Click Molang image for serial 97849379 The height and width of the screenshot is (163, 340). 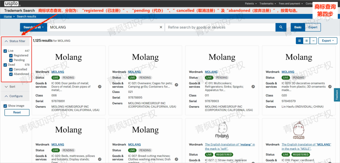click(x=299, y=57)
